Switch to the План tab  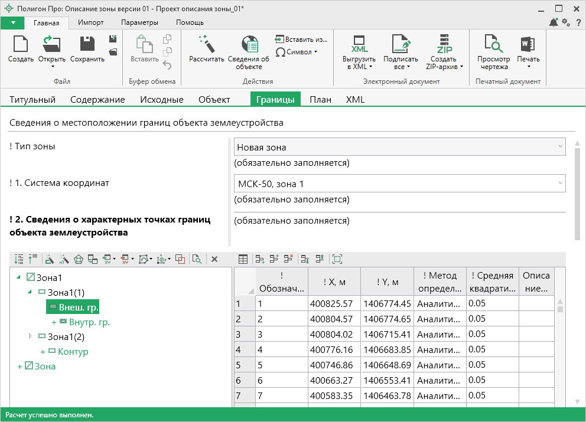point(320,100)
